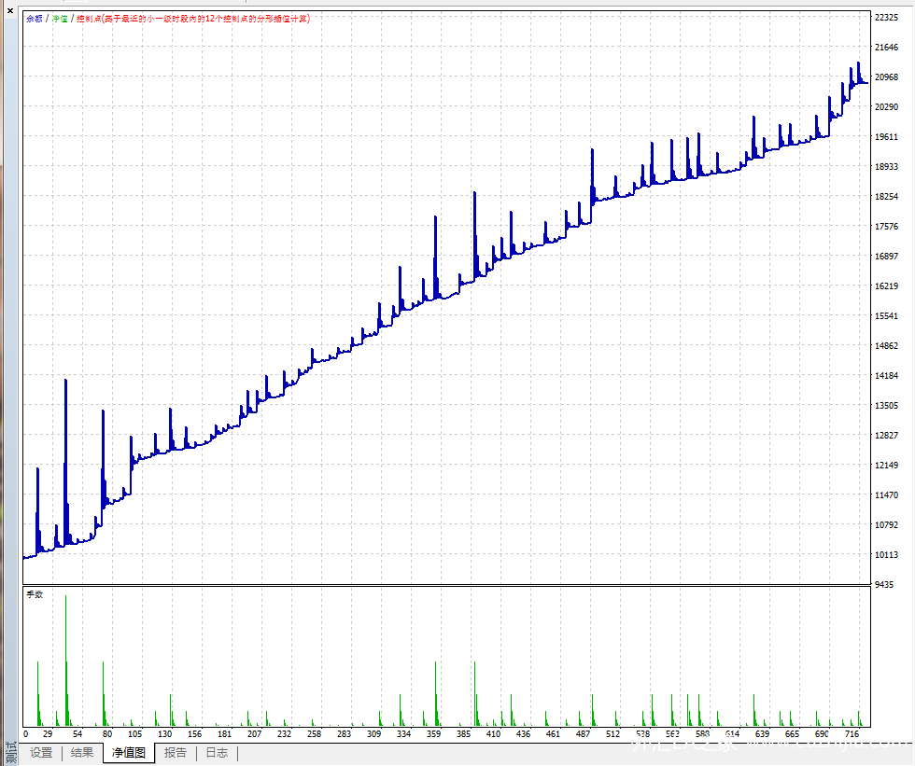Switch to the 日志 tab
The height and width of the screenshot is (766, 915).
tap(217, 753)
